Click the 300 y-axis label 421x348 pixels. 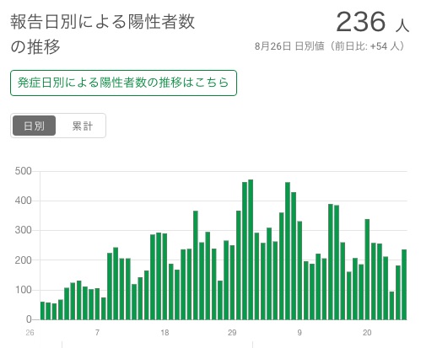click(x=24, y=230)
